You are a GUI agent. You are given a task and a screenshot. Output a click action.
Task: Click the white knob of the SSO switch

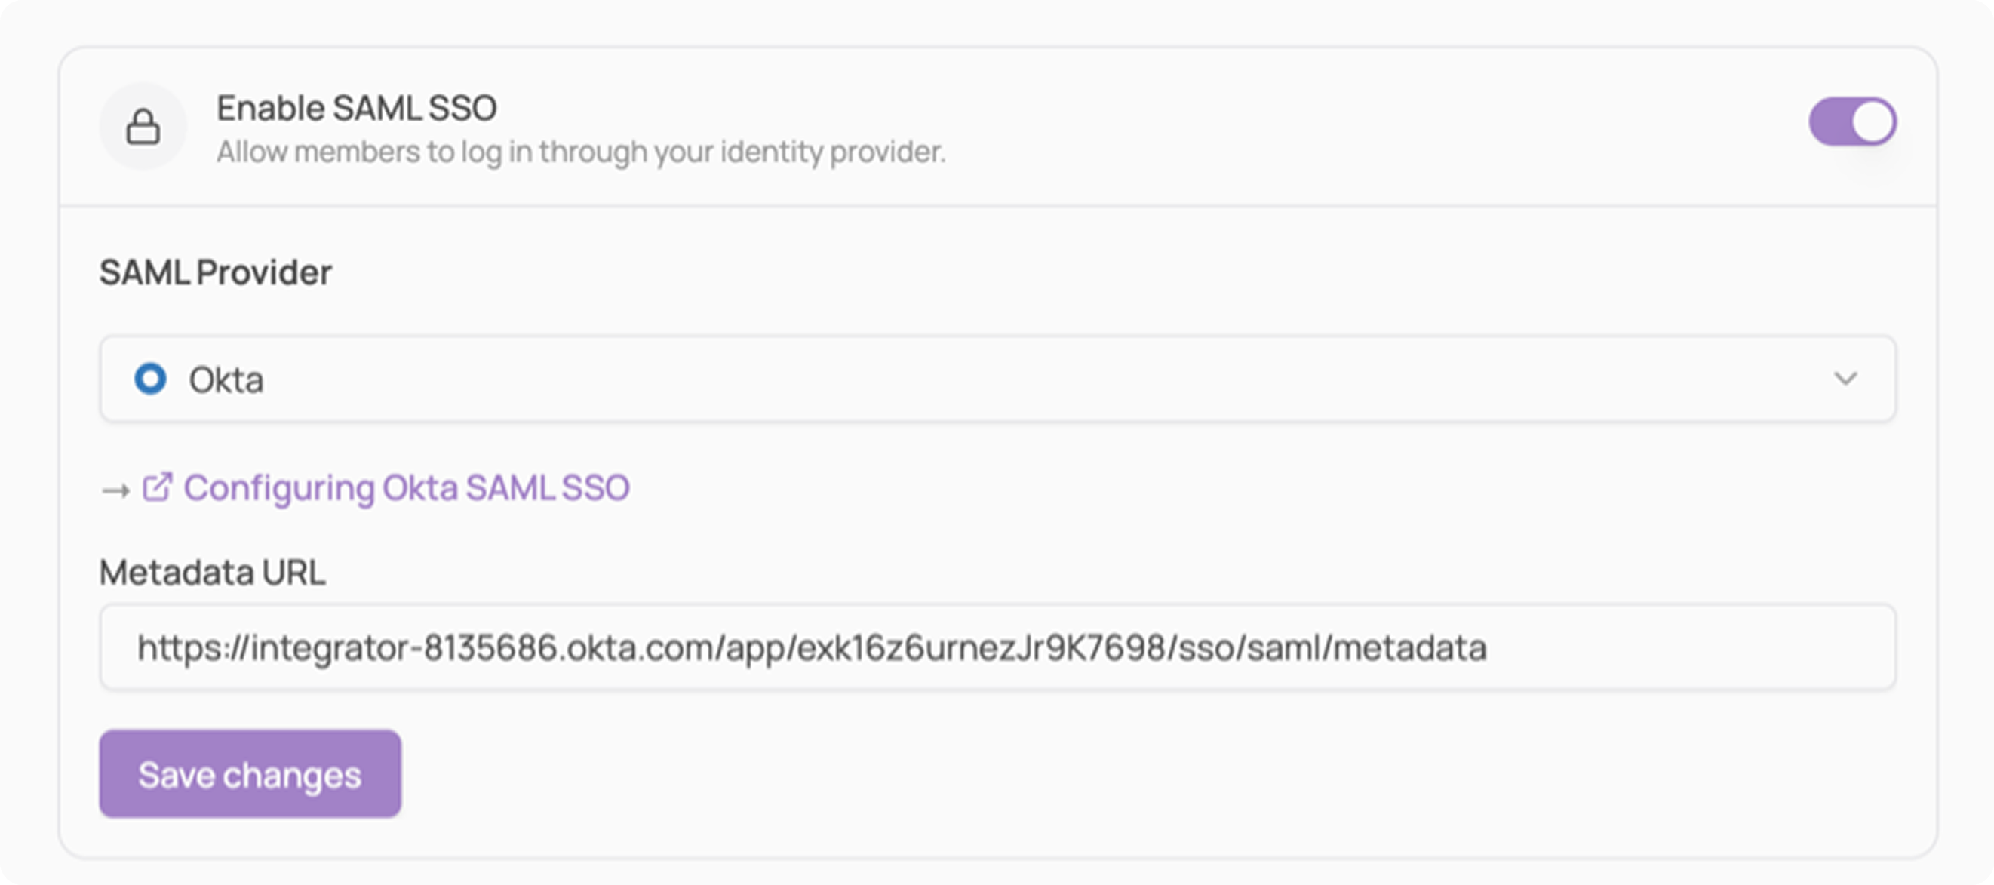pyautogui.click(x=1873, y=121)
